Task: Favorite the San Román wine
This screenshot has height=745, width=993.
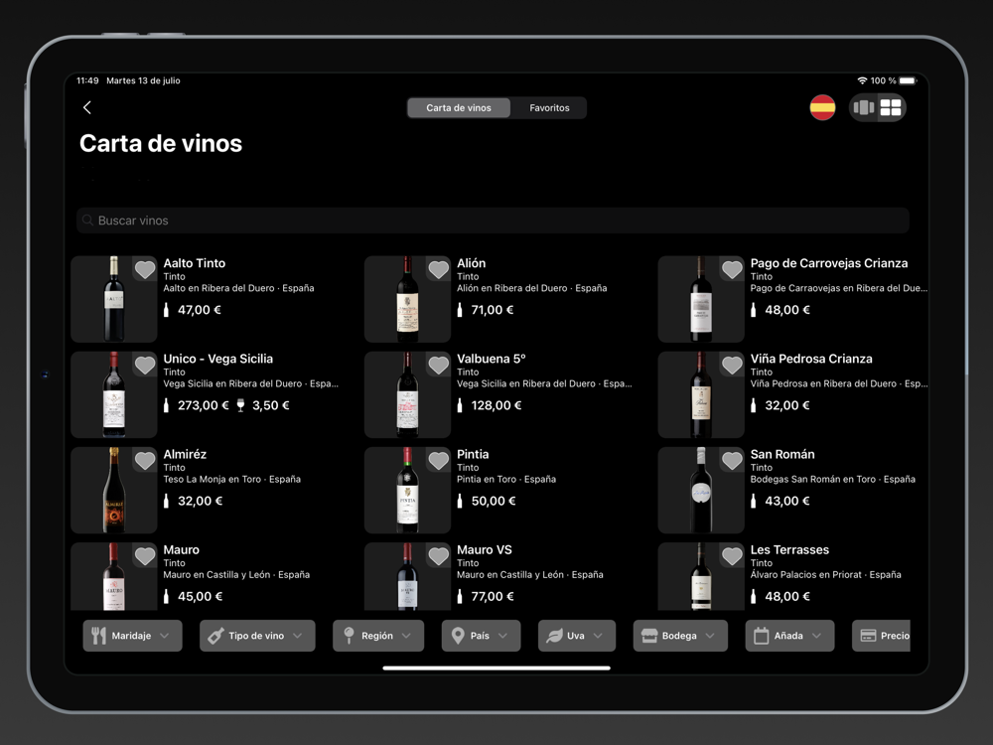Action: click(732, 461)
